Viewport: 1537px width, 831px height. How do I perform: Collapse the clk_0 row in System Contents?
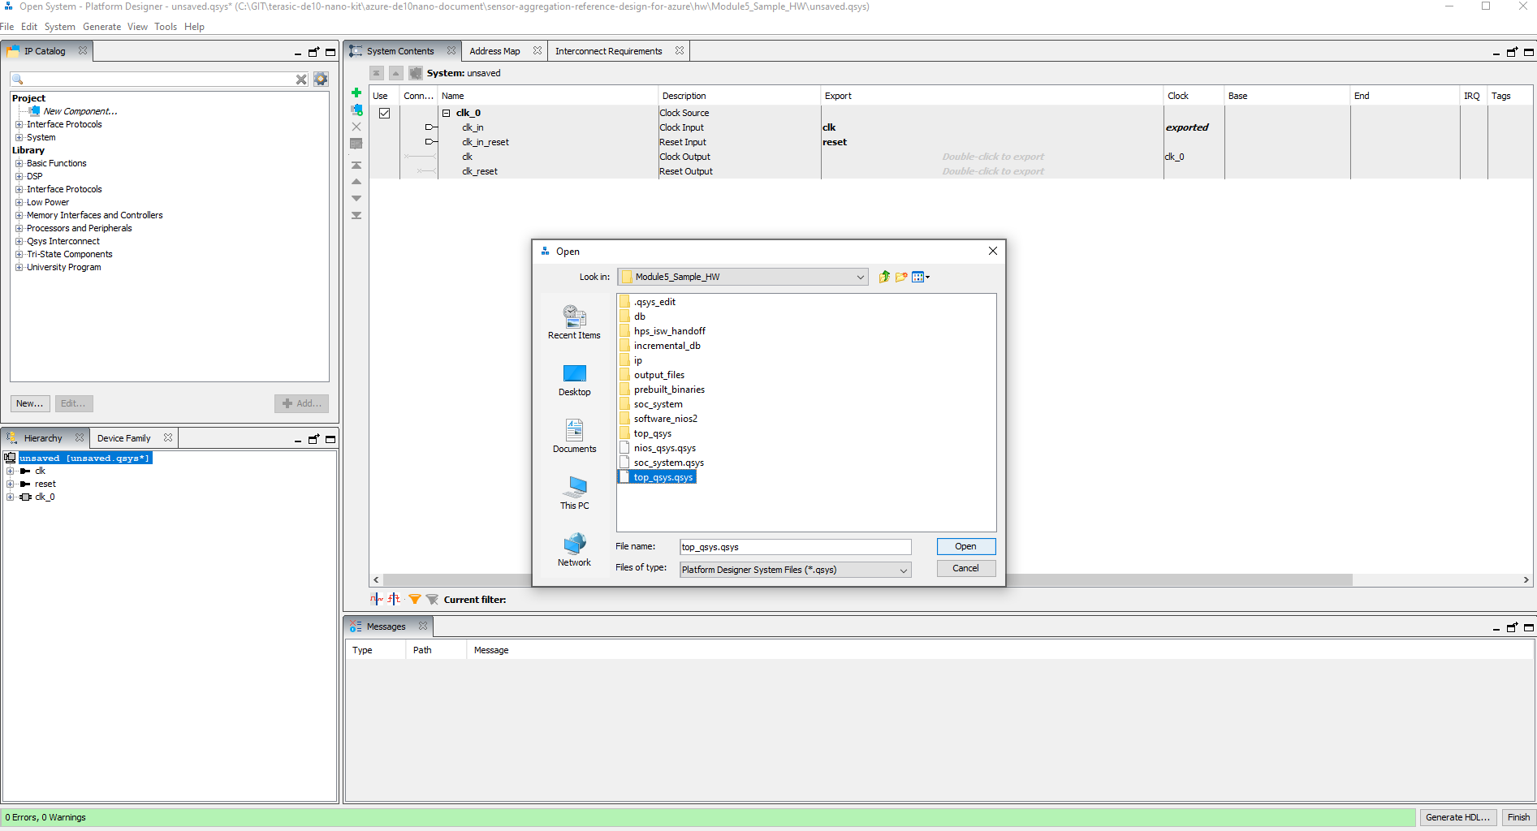coord(446,113)
